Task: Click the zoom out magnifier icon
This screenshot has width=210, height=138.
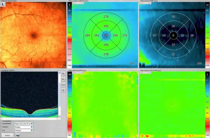Action: [63, 79]
